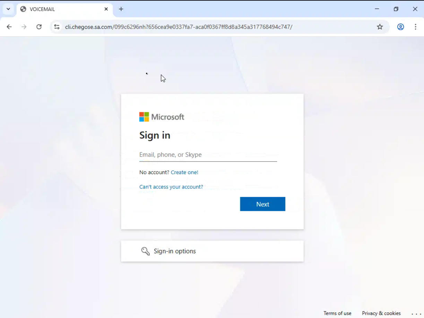Open Privacy & cookies link
Screen dimensions: 424x318
381,313
